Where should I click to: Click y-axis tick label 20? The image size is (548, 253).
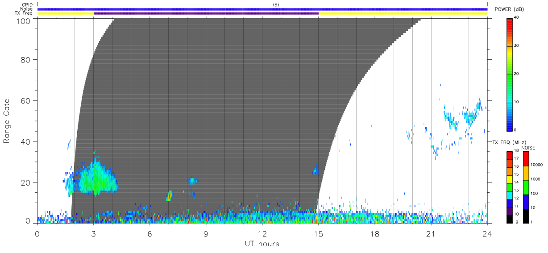coord(26,182)
